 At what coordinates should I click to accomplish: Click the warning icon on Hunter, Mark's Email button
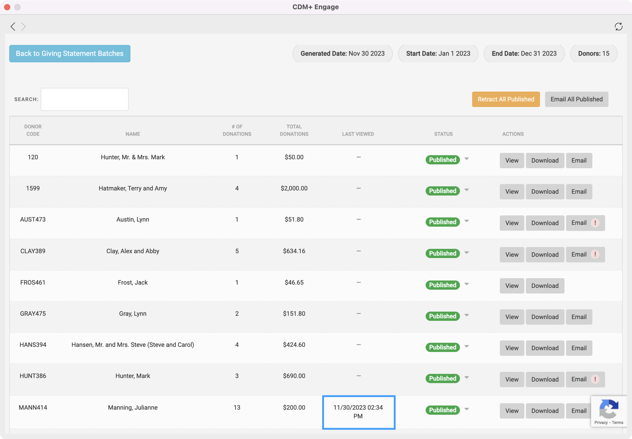(x=595, y=379)
